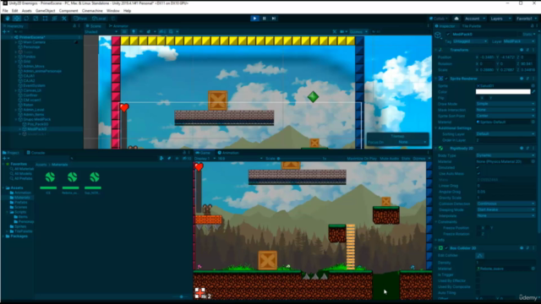Click the Local toggle button
Screen dimensions: 541x304
(100, 19)
